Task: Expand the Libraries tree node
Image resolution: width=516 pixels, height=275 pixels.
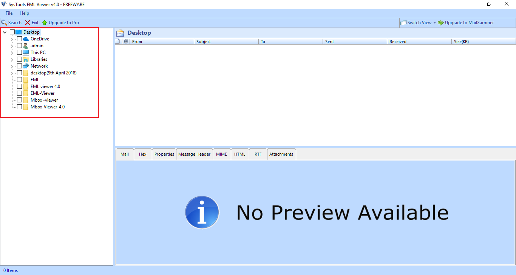Action: coord(12,59)
